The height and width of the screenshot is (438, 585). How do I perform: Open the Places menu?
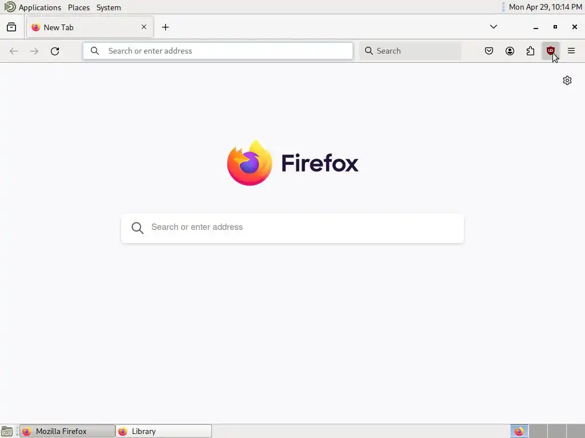click(79, 7)
